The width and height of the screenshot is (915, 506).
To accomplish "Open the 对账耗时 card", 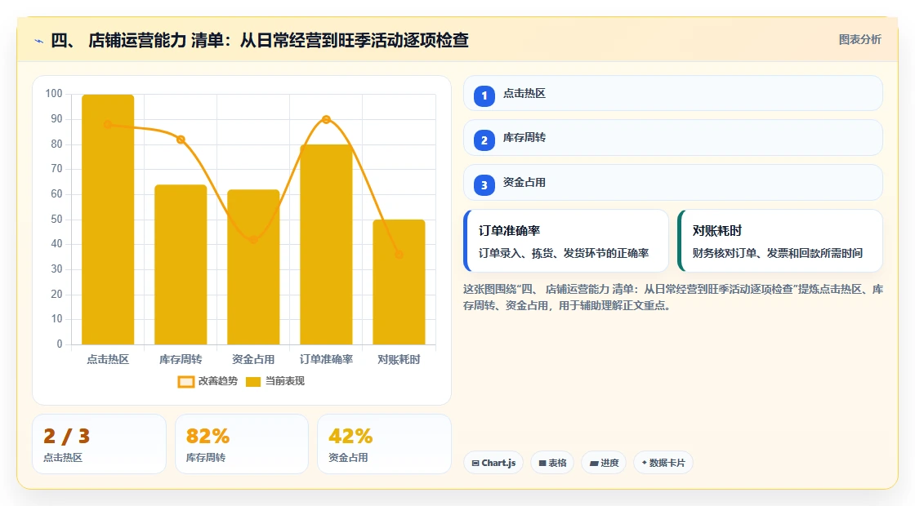I will pos(779,241).
